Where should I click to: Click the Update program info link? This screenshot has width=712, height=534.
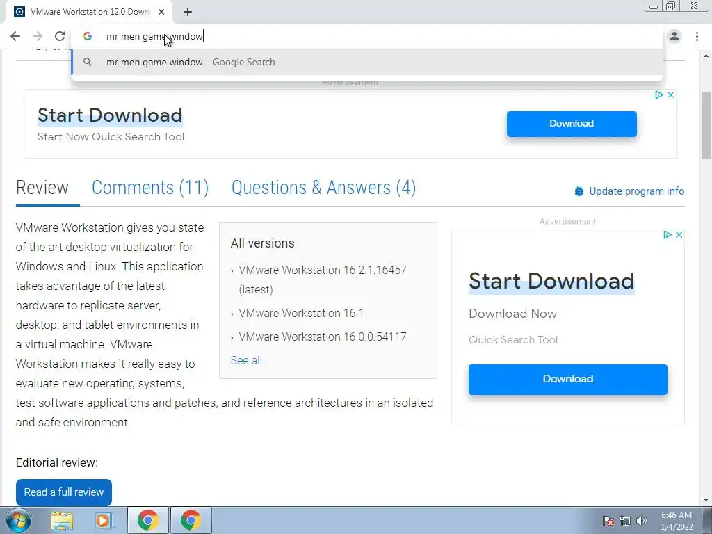637,191
